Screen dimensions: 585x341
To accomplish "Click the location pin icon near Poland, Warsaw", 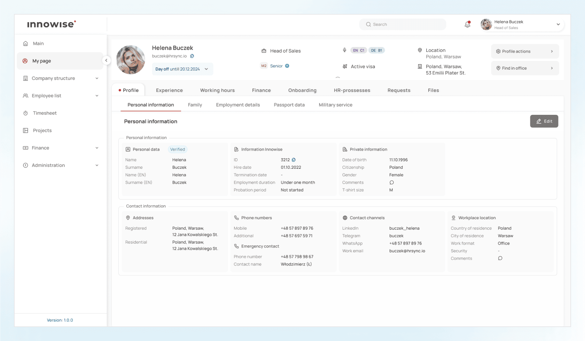I will pyautogui.click(x=420, y=50).
